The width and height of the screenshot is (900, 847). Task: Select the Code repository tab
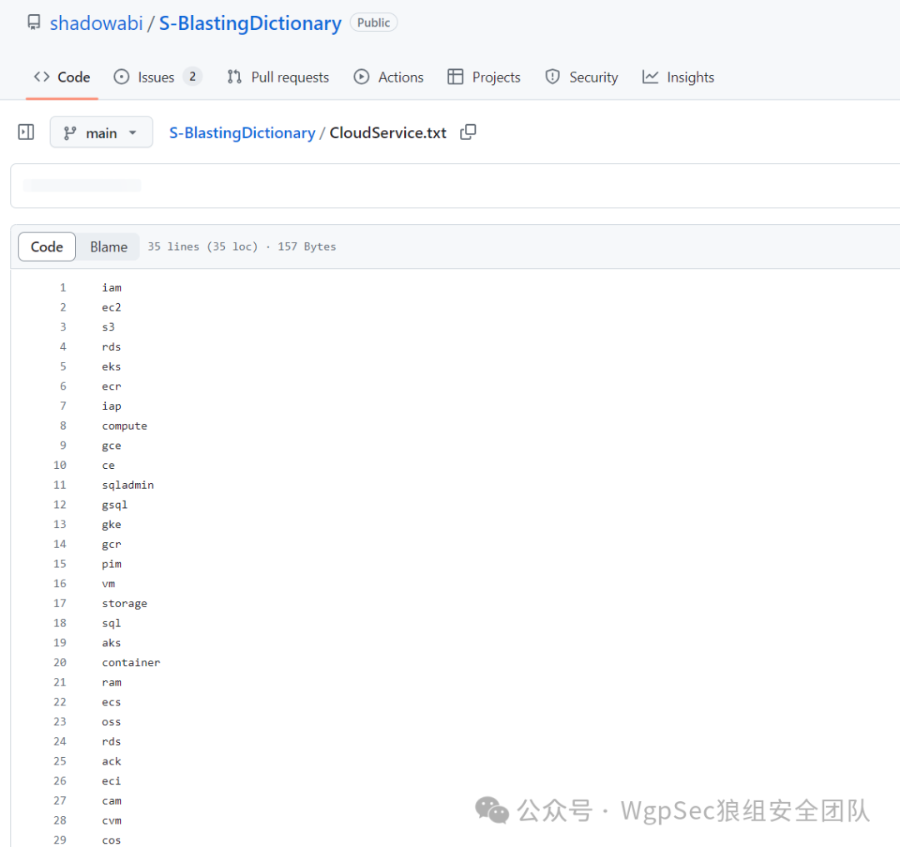(x=62, y=77)
